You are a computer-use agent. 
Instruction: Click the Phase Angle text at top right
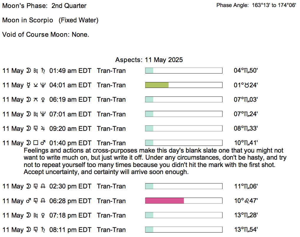tap(256, 6)
